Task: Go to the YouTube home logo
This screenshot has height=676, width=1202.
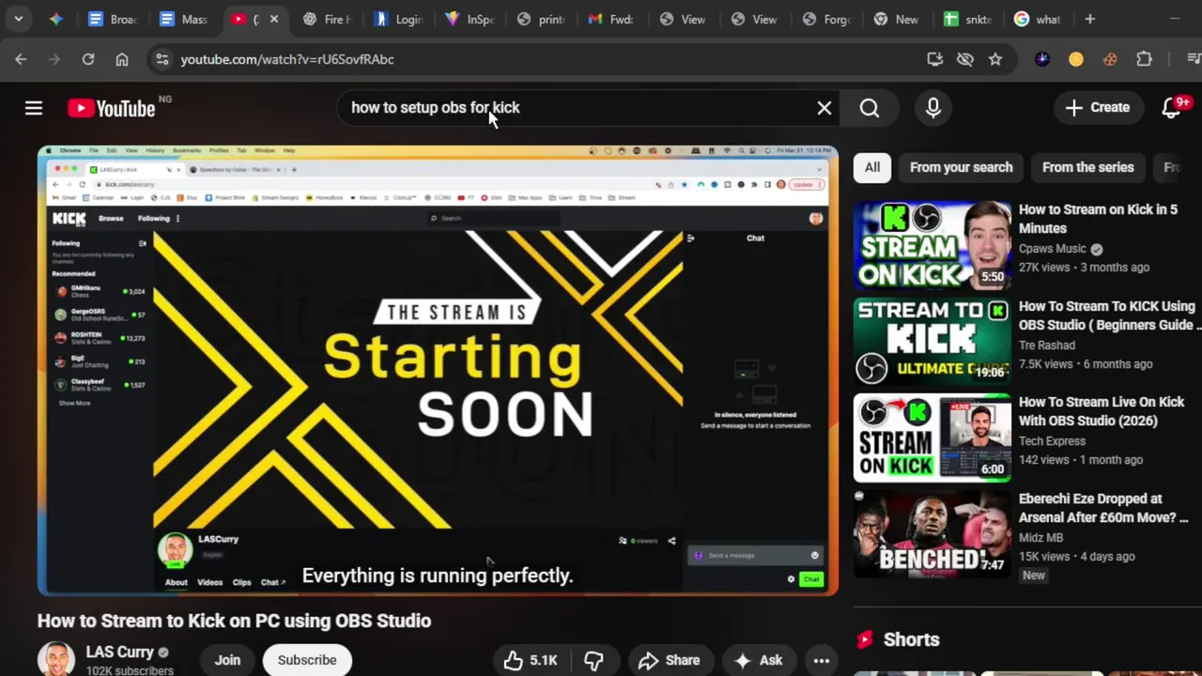Action: [x=112, y=108]
